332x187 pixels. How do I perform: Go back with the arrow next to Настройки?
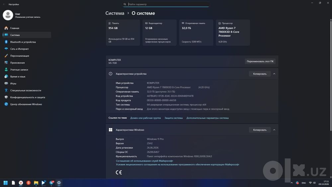tap(4, 4)
